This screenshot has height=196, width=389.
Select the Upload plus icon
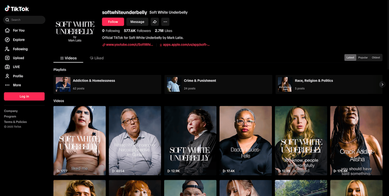click(8, 58)
